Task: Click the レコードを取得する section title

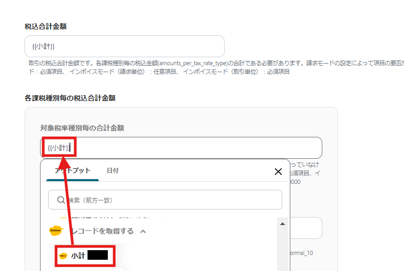Action: tap(103, 231)
